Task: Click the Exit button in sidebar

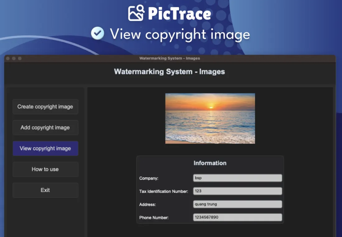Action: 45,190
